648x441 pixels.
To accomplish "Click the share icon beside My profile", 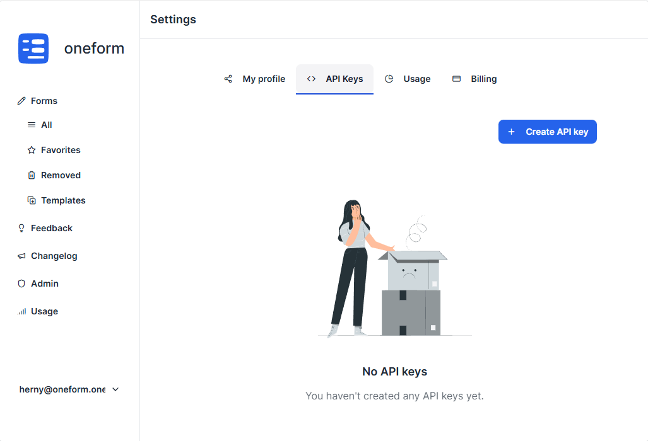I will pyautogui.click(x=228, y=79).
